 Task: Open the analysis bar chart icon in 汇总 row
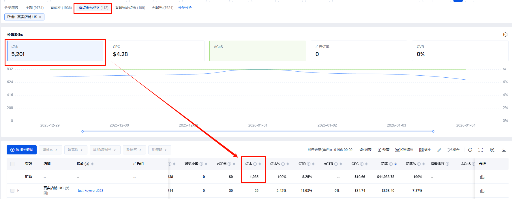click(482, 177)
